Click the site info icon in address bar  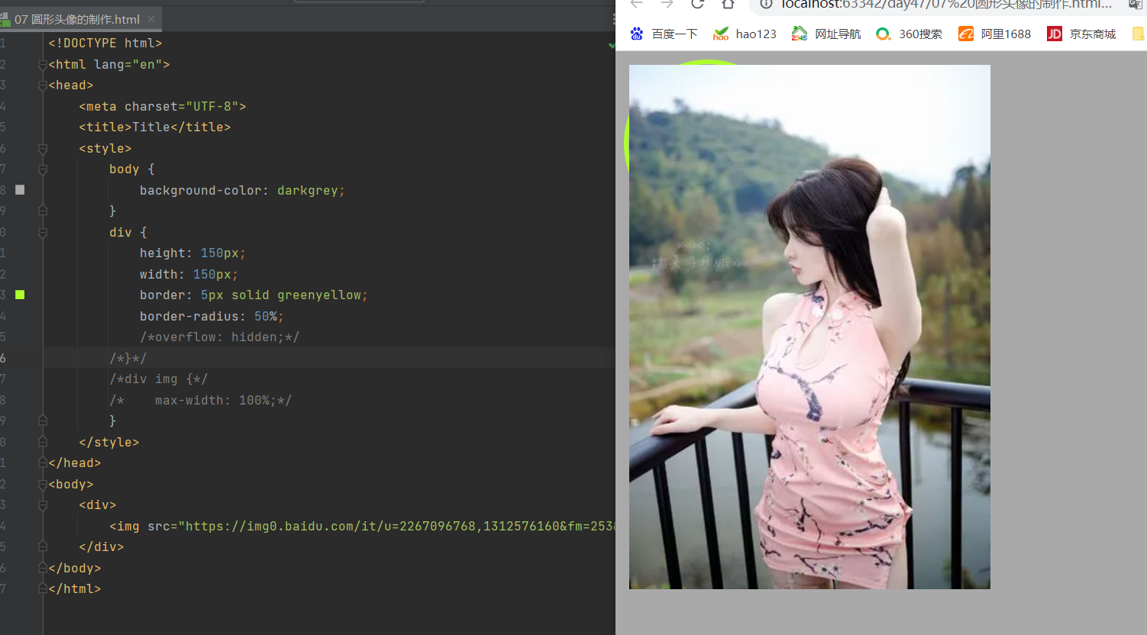[x=766, y=4]
